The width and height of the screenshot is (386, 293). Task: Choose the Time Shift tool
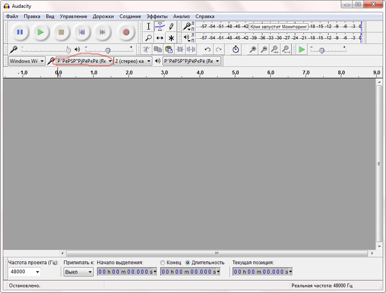click(x=160, y=38)
